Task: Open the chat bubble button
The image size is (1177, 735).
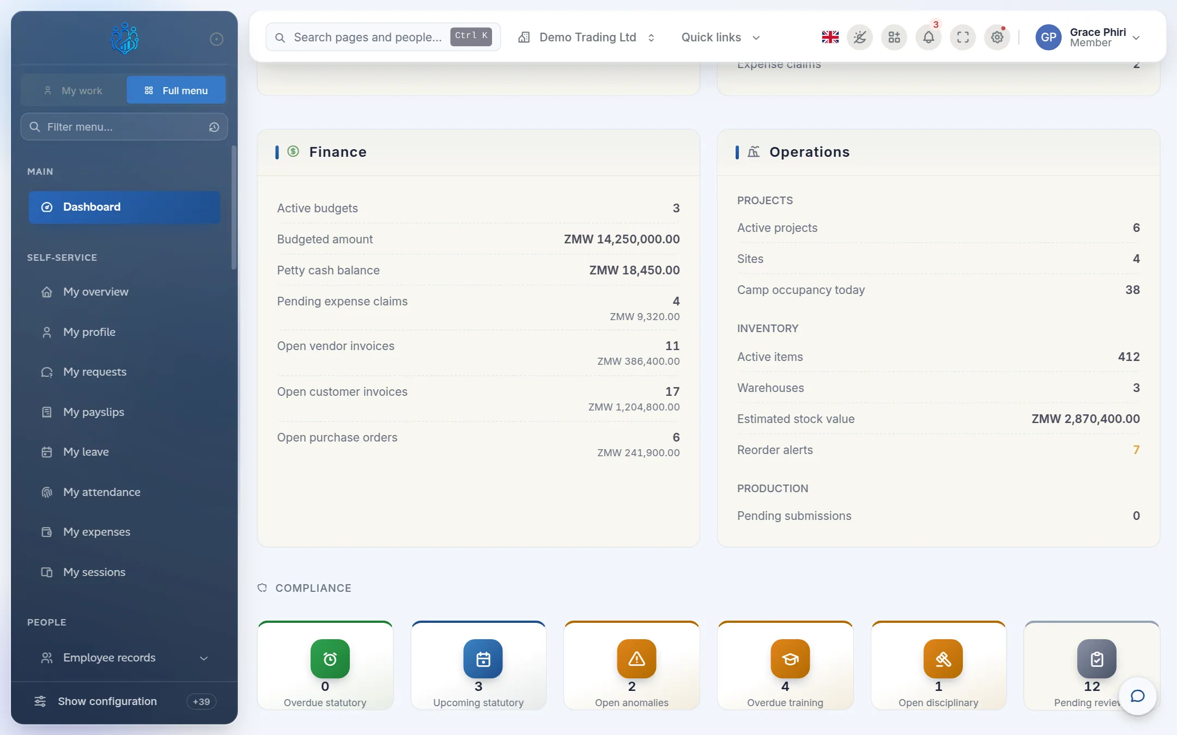Action: click(x=1137, y=696)
